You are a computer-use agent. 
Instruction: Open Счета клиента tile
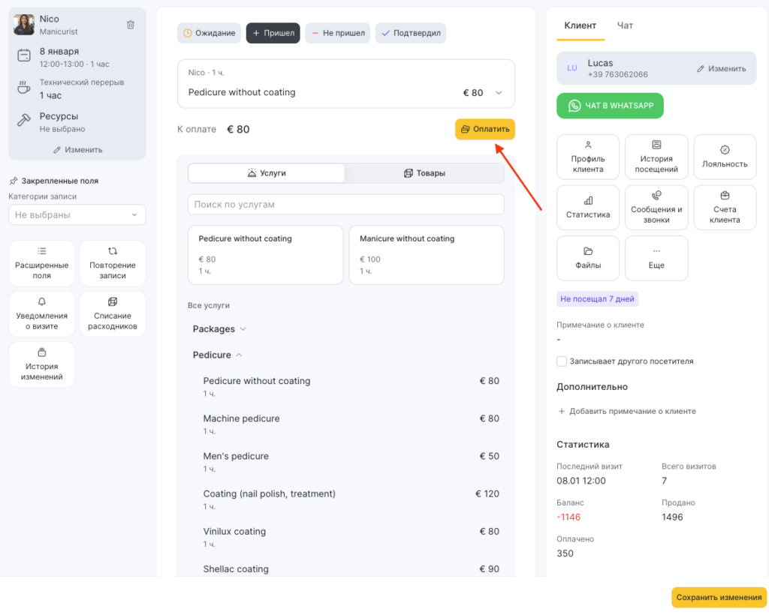point(725,207)
